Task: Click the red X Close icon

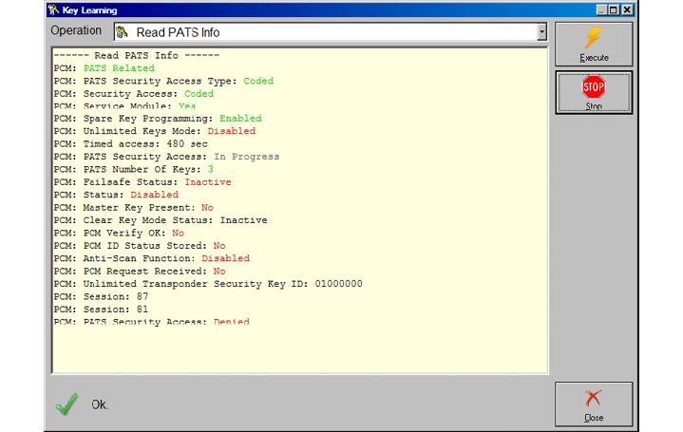Action: (x=594, y=398)
